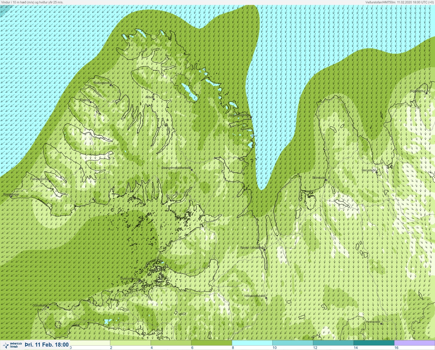Click the Blönduós station dot
Image resolution: width=435 pixels, height=350 pixels.
click(x=326, y=180)
